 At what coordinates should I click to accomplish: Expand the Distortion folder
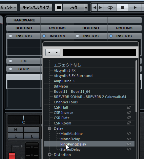point(50,155)
